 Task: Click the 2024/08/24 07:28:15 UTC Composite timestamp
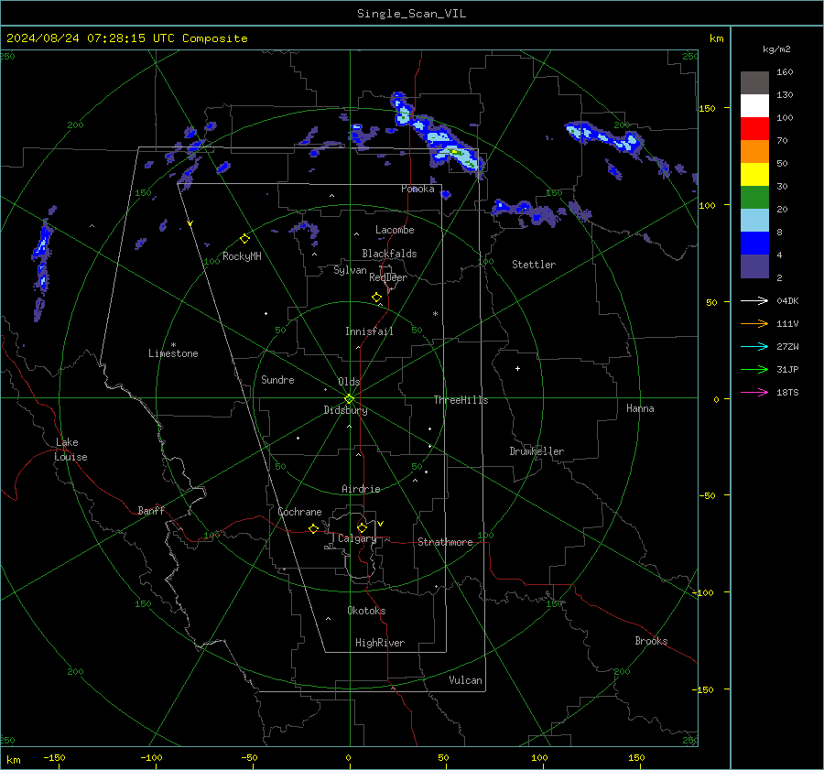pos(127,38)
